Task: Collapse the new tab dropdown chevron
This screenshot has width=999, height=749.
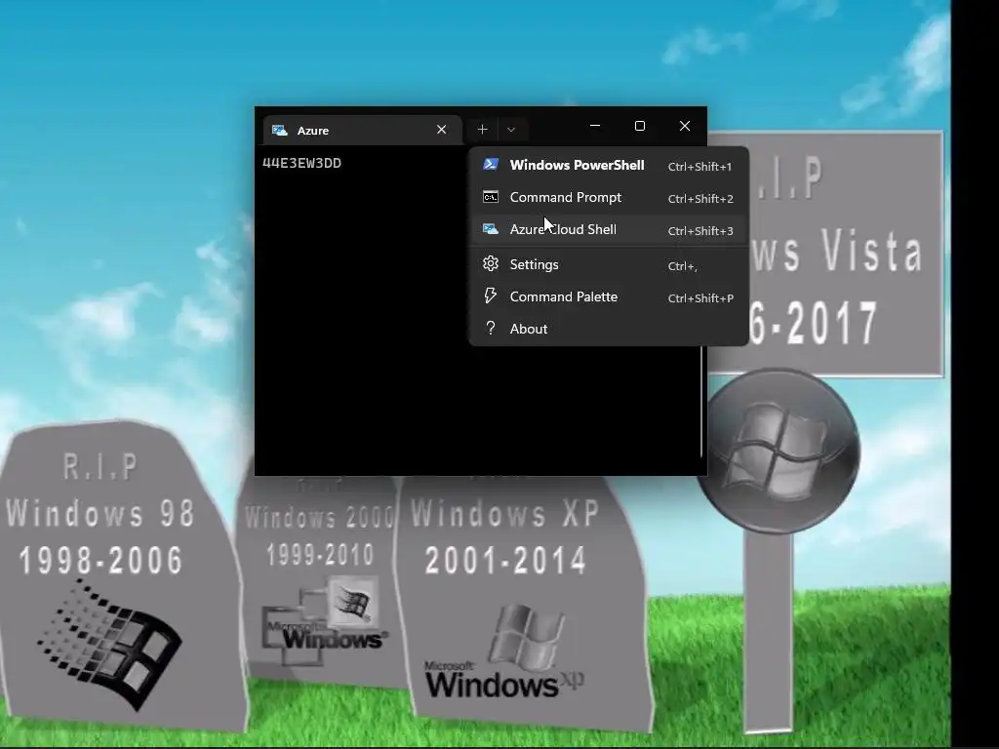Action: (x=511, y=130)
